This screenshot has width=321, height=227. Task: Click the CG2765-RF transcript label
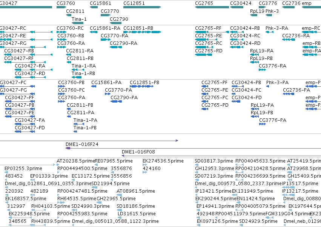(208, 28)
